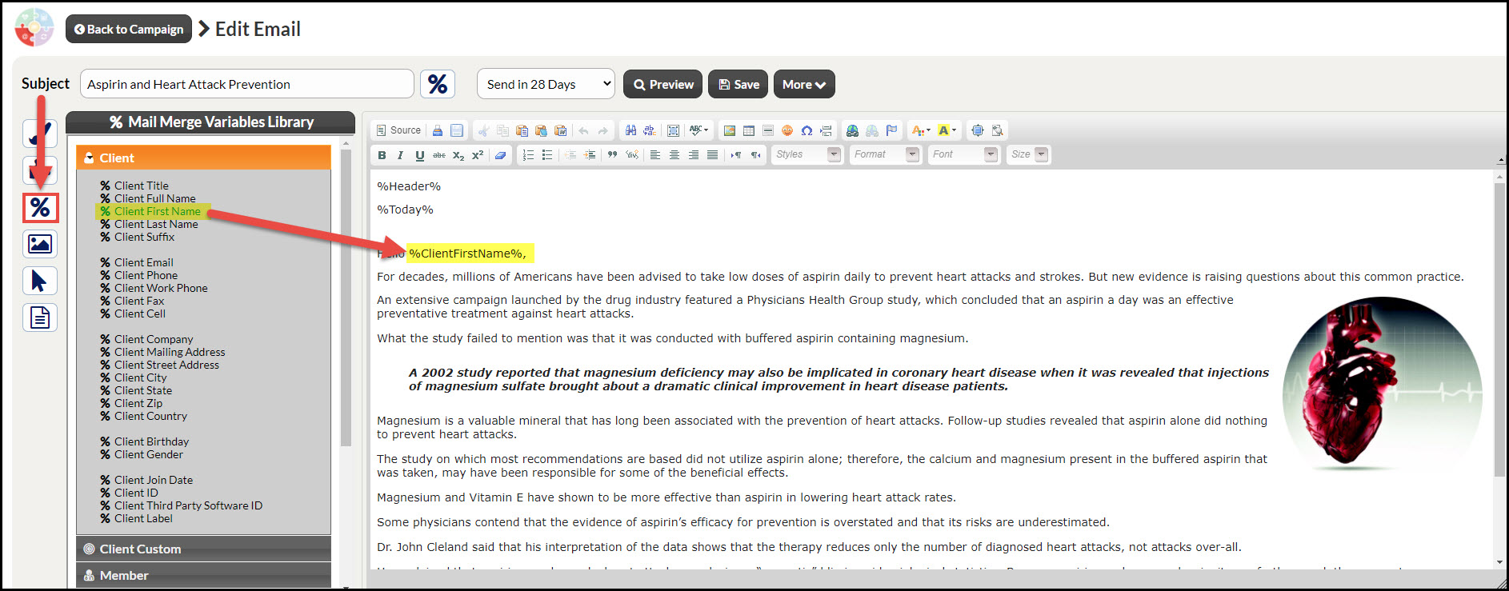
Task: Toggle underline formatting
Action: [x=419, y=155]
